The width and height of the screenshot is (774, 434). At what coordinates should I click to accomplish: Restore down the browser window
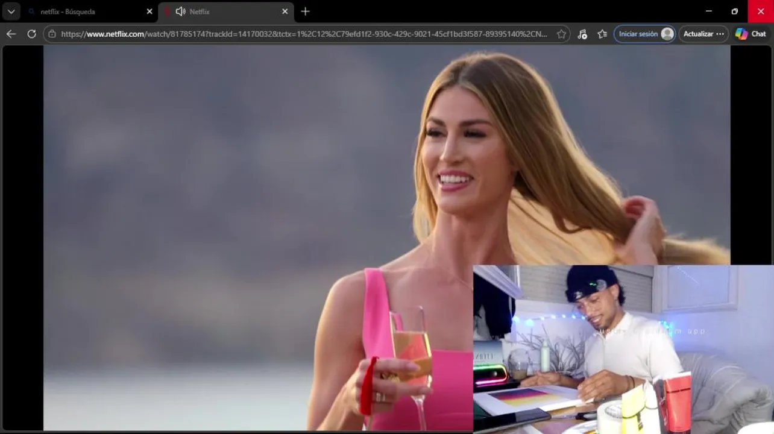[734, 11]
